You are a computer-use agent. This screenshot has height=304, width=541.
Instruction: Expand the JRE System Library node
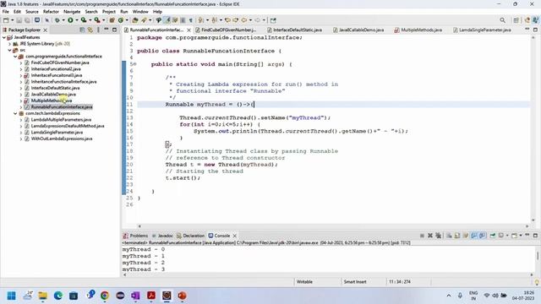pos(9,44)
